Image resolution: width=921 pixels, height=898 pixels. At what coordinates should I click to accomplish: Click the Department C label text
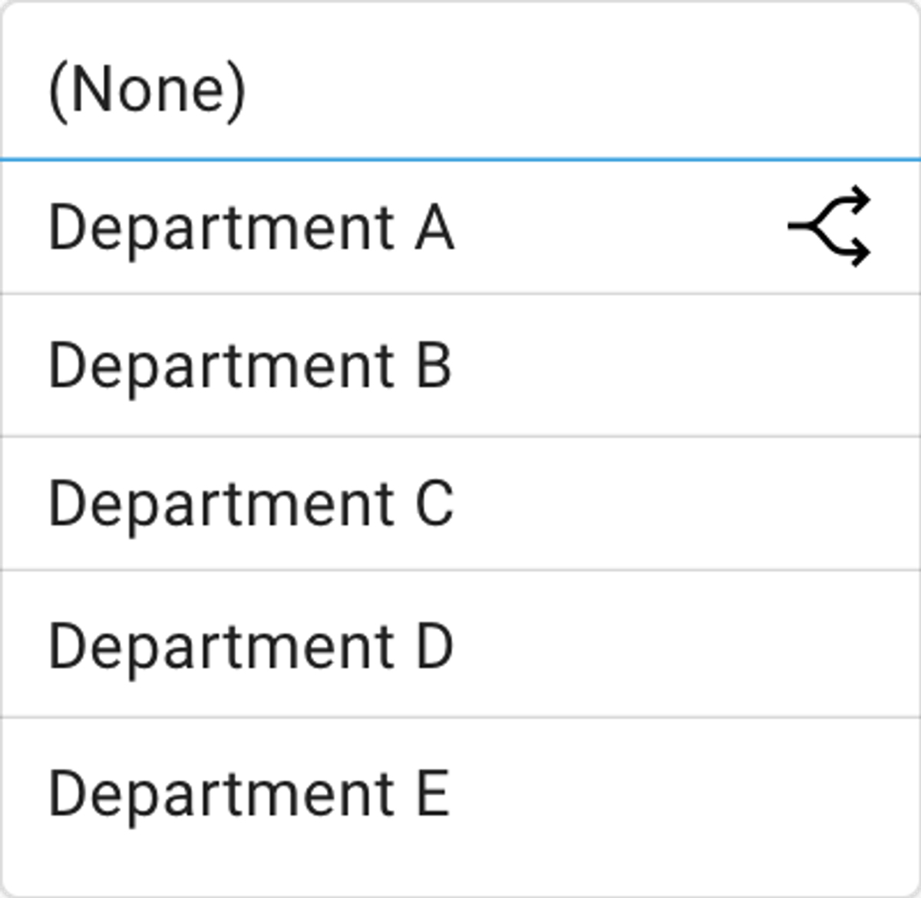pyautogui.click(x=251, y=506)
